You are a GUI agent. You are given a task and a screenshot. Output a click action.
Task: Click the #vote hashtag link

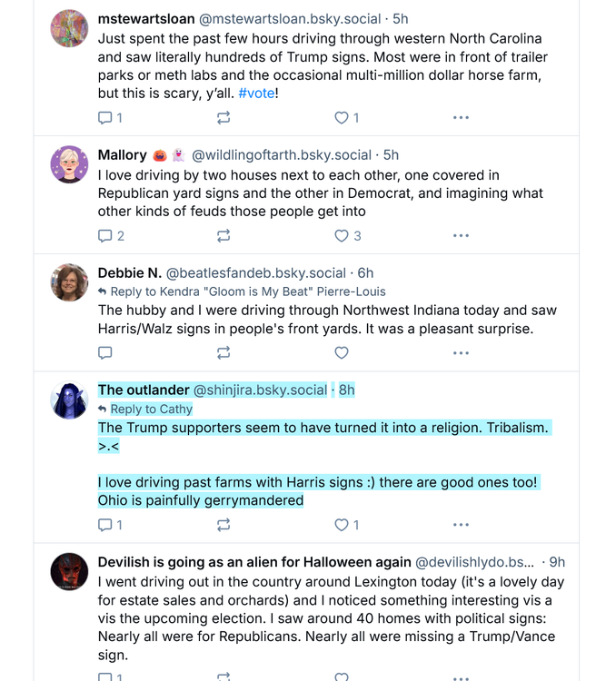coord(256,94)
